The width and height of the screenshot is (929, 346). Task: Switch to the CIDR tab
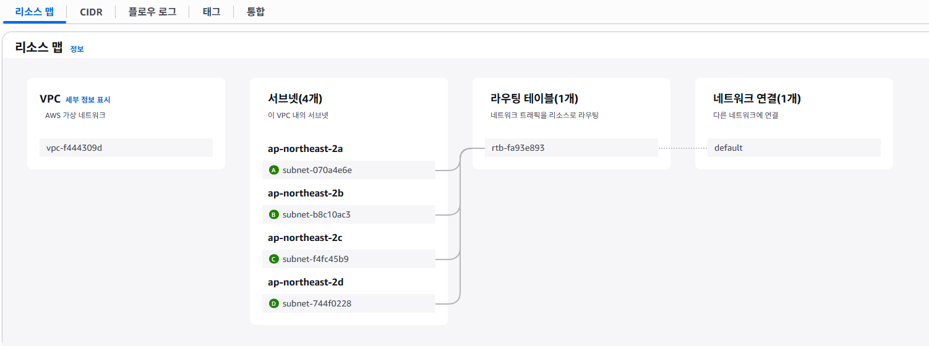click(91, 12)
